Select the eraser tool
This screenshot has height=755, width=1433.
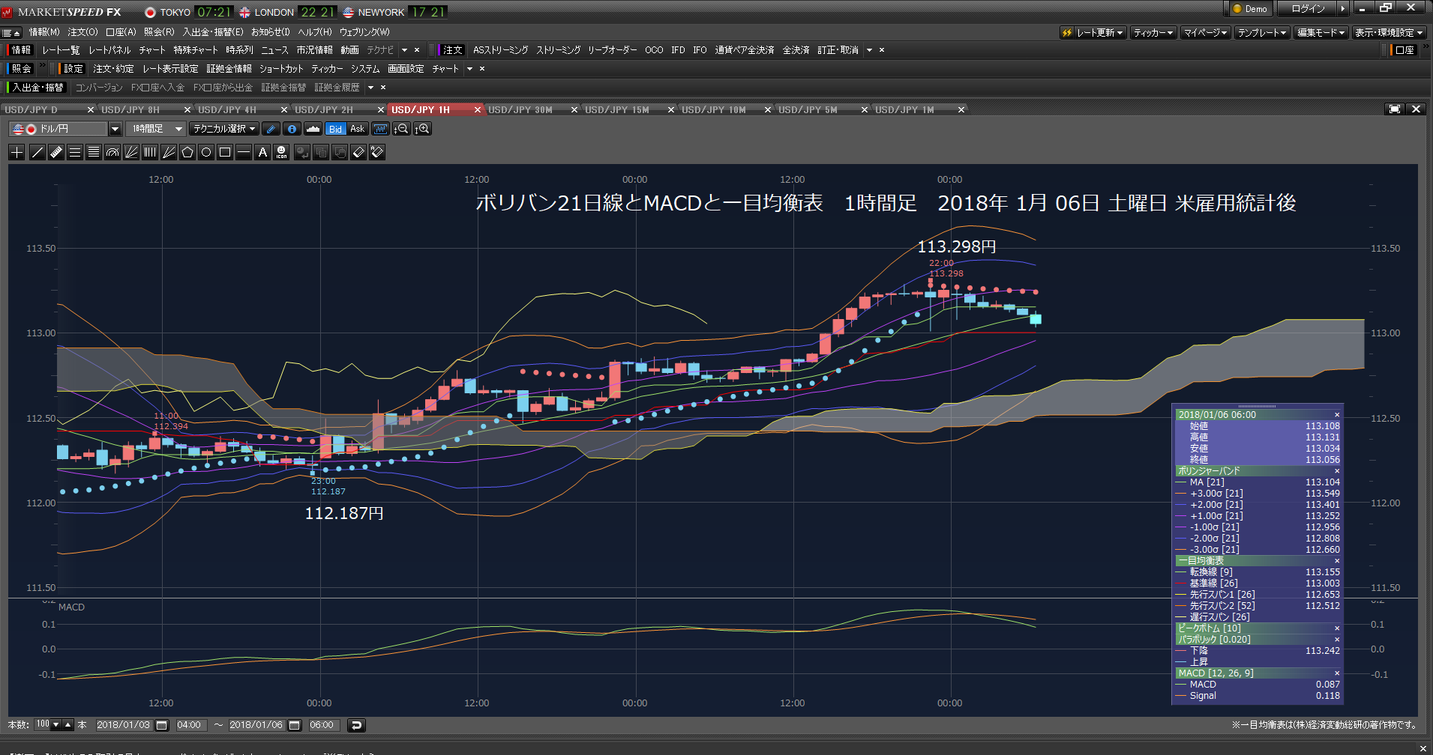coord(358,153)
